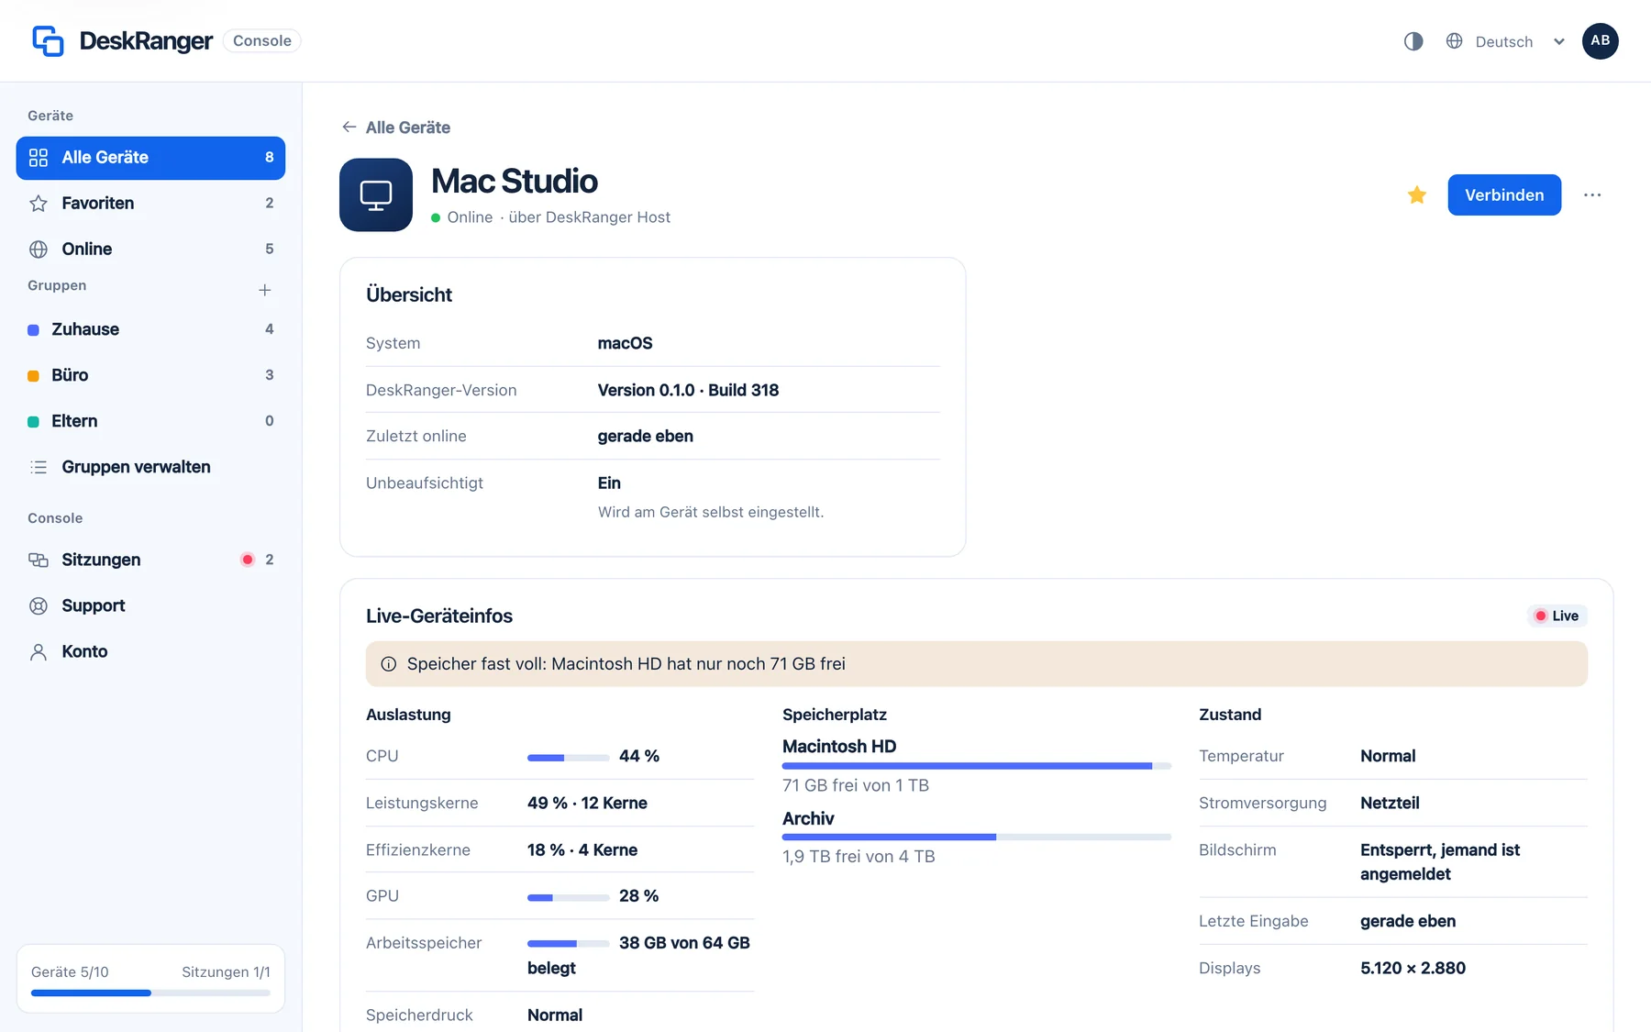Toggle dark mode contrast icon
This screenshot has width=1651, height=1032.
point(1413,41)
